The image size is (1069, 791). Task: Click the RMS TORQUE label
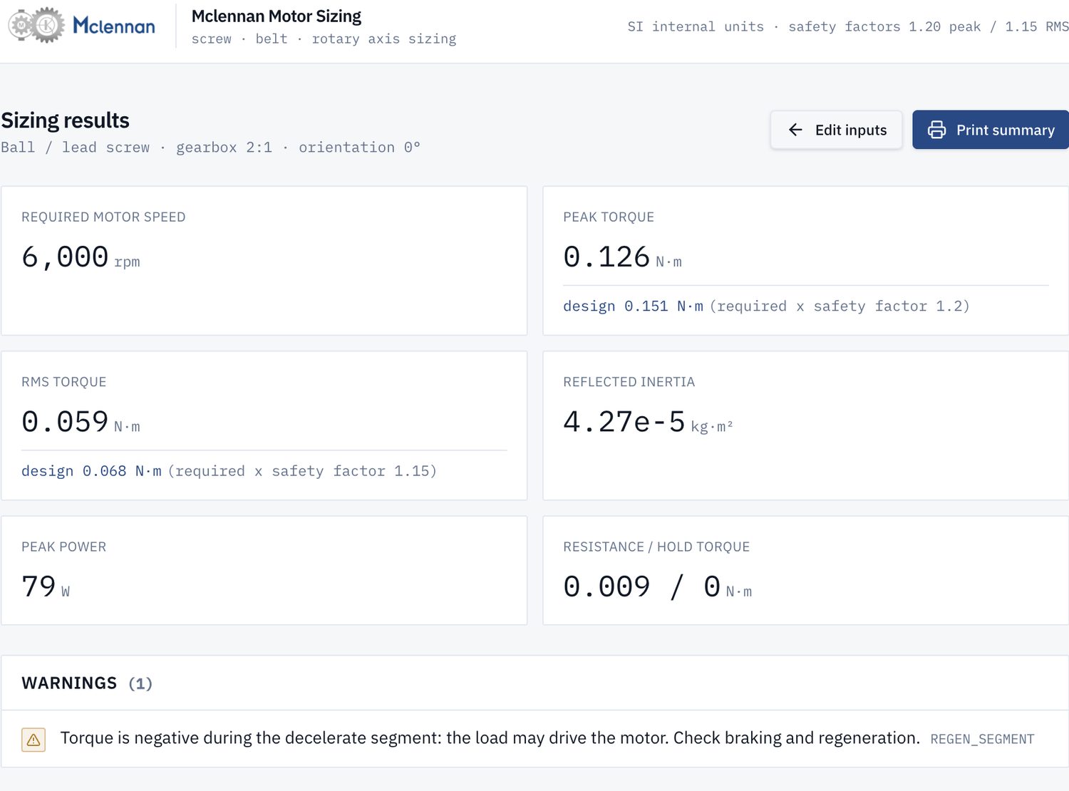tap(64, 382)
